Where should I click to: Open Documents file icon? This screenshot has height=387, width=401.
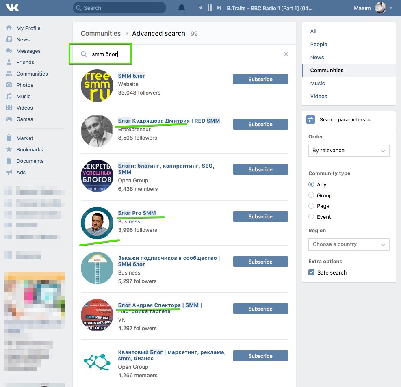(9, 161)
